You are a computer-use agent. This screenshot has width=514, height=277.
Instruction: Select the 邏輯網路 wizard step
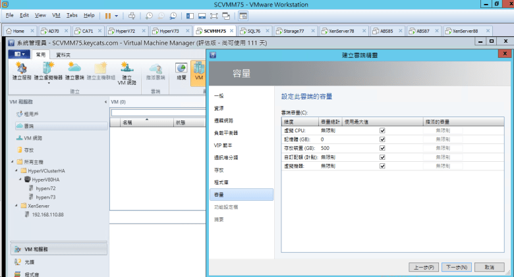pyautogui.click(x=224, y=120)
